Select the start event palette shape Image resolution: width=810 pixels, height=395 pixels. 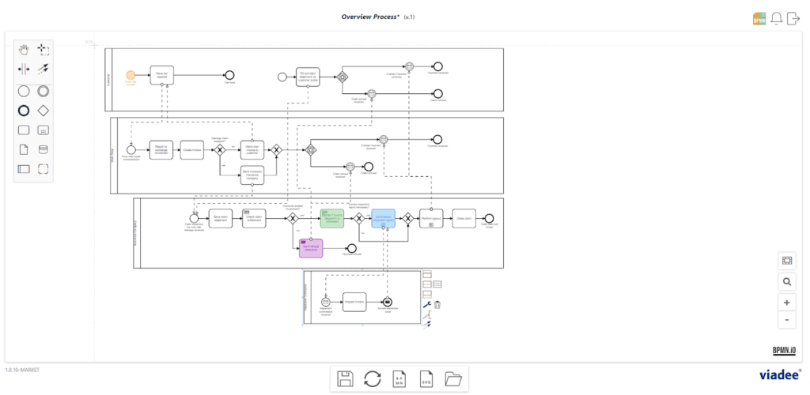(x=24, y=92)
